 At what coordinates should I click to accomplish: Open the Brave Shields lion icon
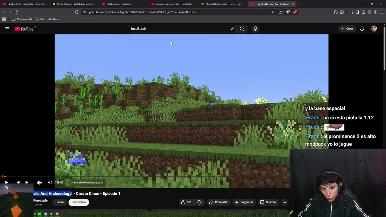click(x=288, y=12)
